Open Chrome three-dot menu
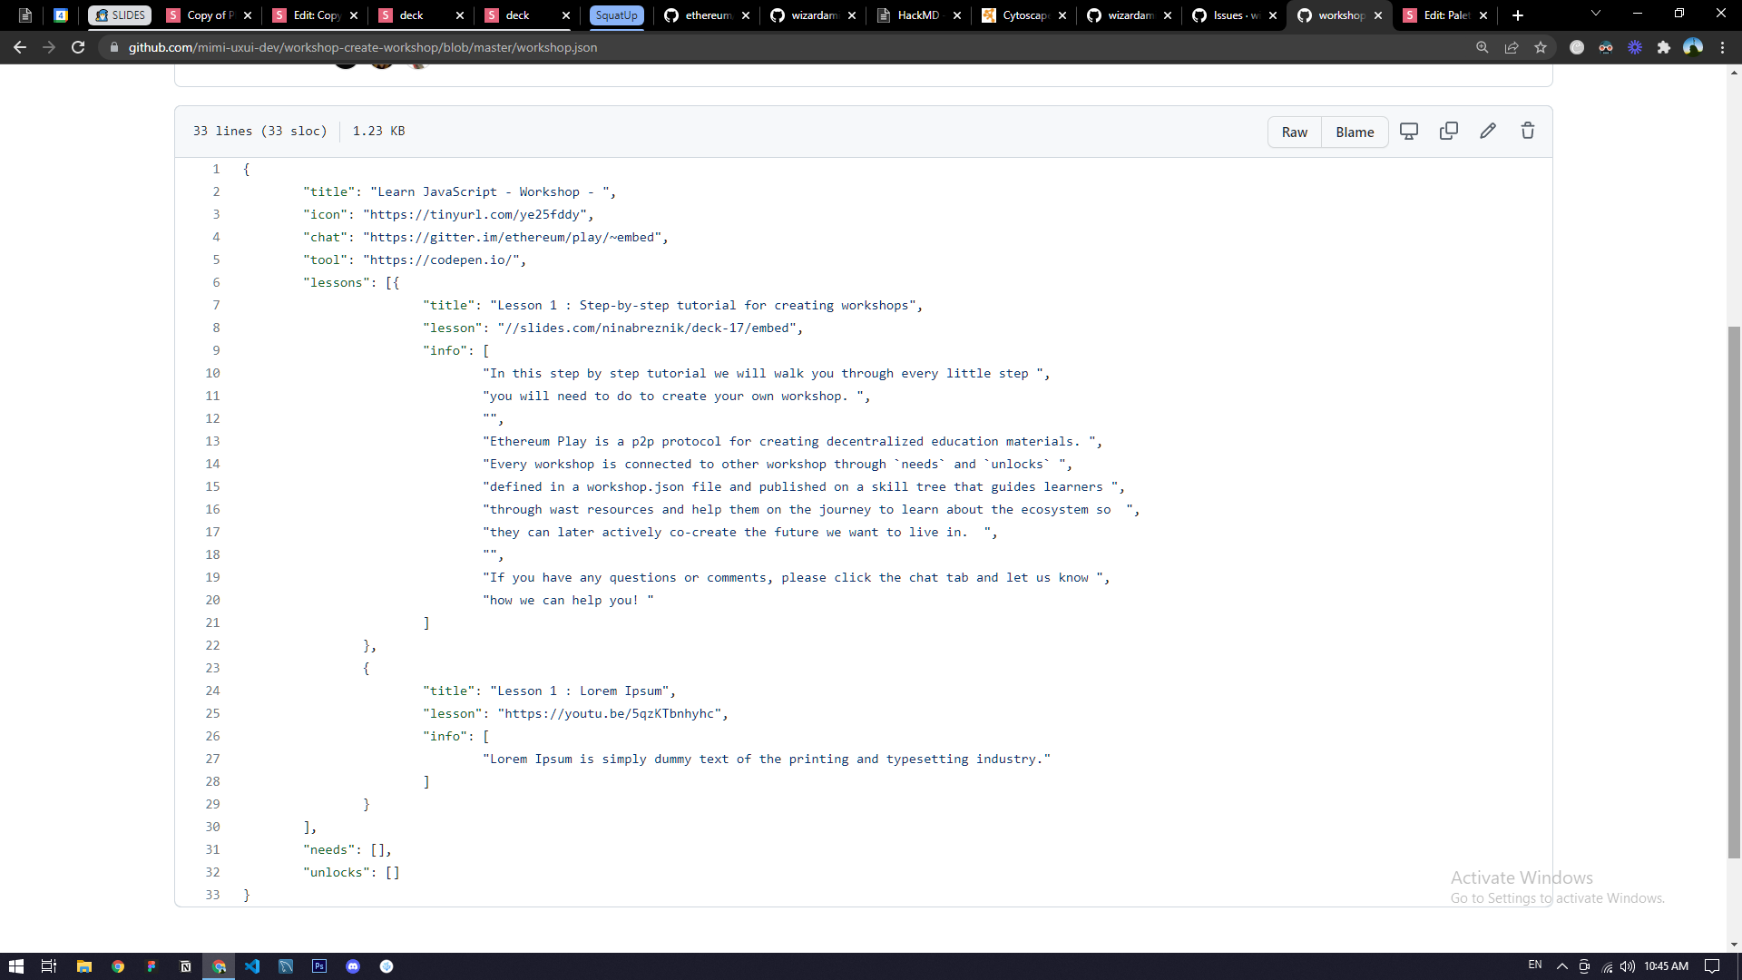1742x980 pixels. point(1723,47)
